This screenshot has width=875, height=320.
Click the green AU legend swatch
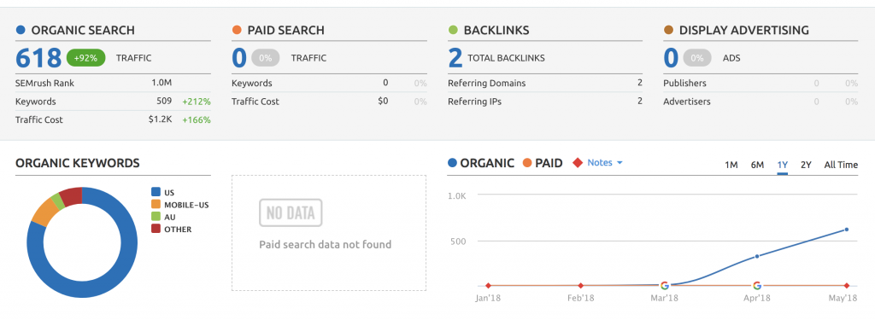156,217
